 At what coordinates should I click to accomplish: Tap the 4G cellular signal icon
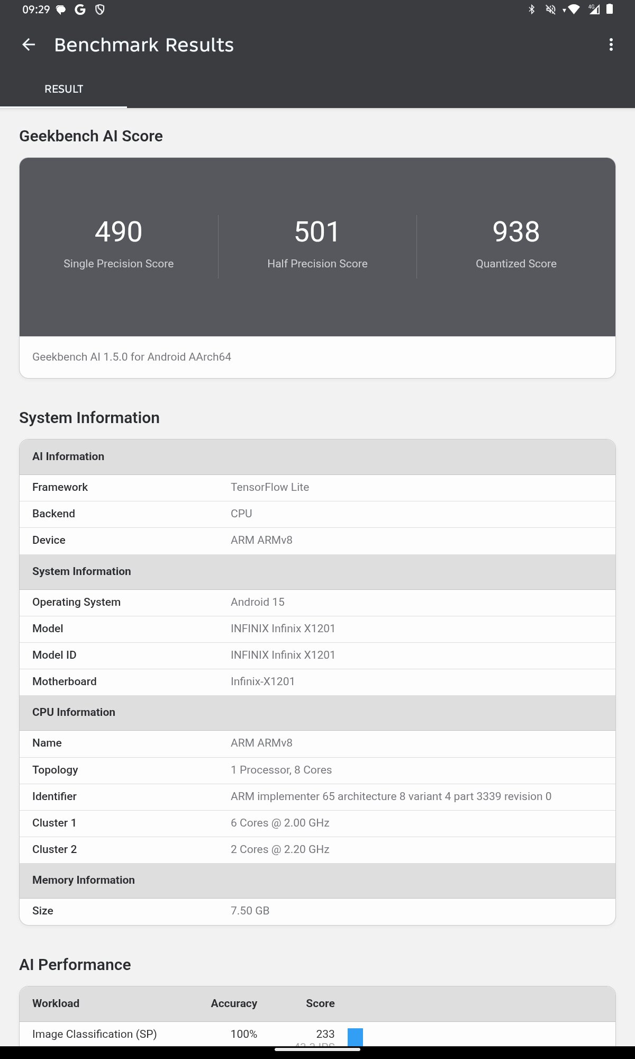coord(594,10)
